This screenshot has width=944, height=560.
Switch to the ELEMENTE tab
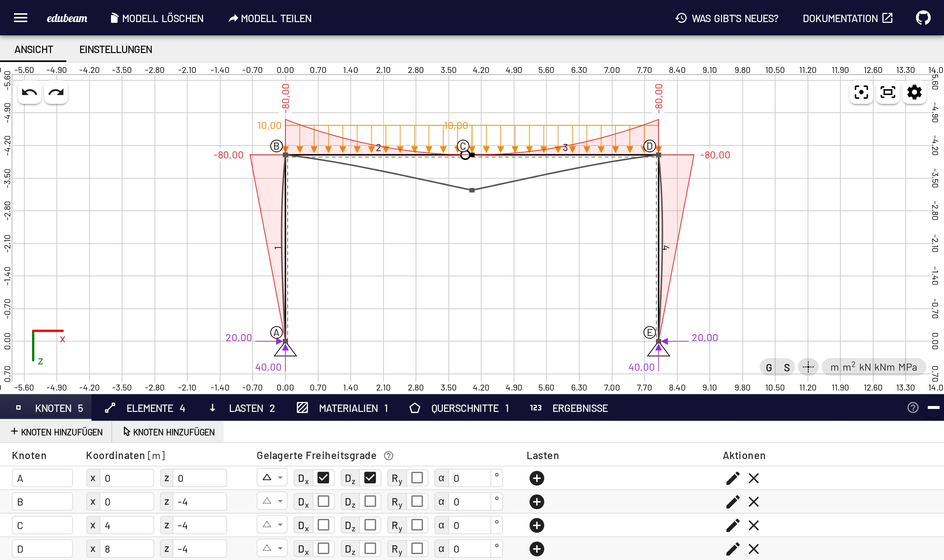(x=145, y=408)
